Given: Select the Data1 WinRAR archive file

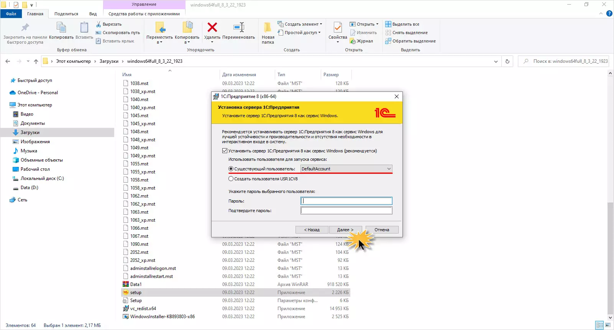Looking at the screenshot, I should coord(136,284).
